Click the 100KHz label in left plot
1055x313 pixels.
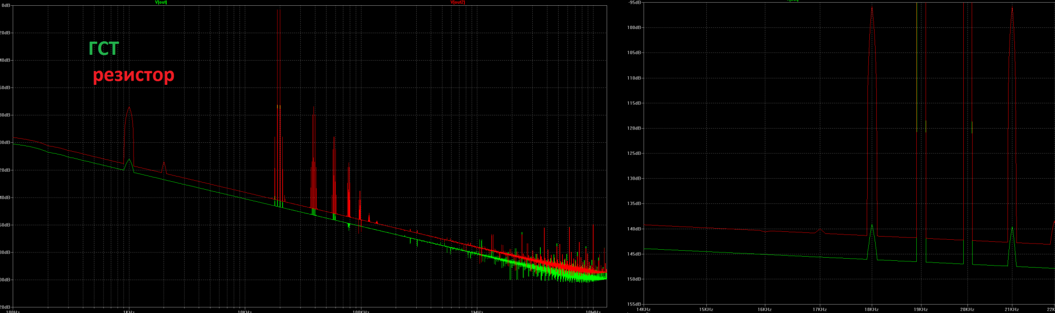pos(361,311)
